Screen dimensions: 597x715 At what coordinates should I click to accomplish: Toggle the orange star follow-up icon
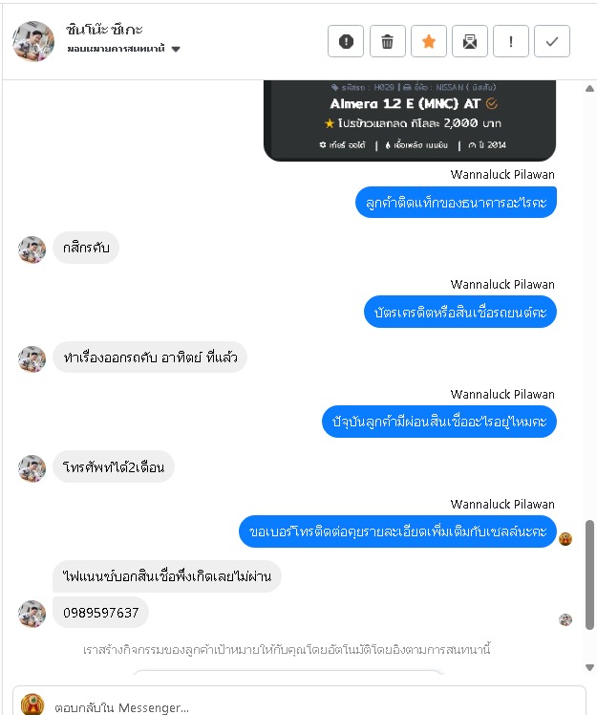coord(428,41)
